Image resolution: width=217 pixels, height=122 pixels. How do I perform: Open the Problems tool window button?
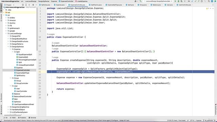[22, 118]
